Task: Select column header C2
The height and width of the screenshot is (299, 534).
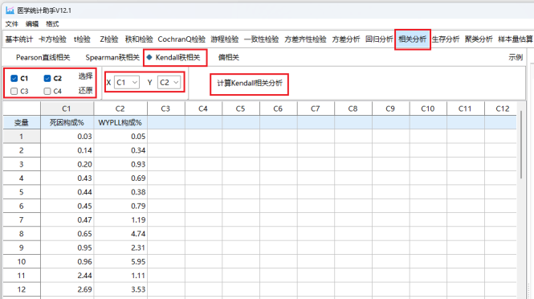Action: tap(120, 109)
